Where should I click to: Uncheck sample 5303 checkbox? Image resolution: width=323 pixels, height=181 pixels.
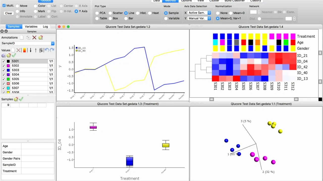click(4, 70)
